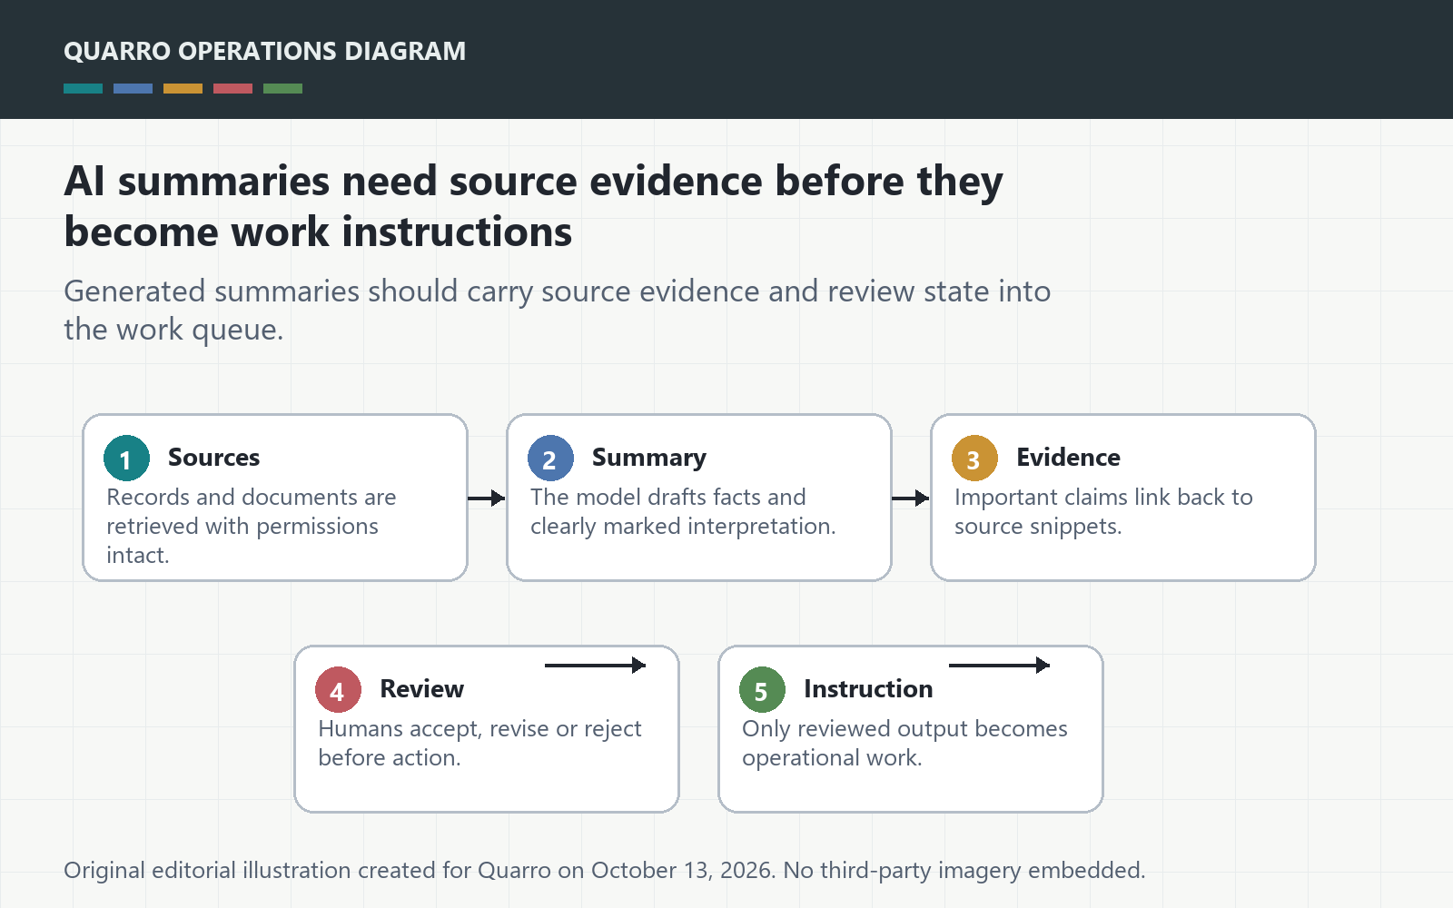Click 'The model drafts facts' description

click(x=683, y=511)
